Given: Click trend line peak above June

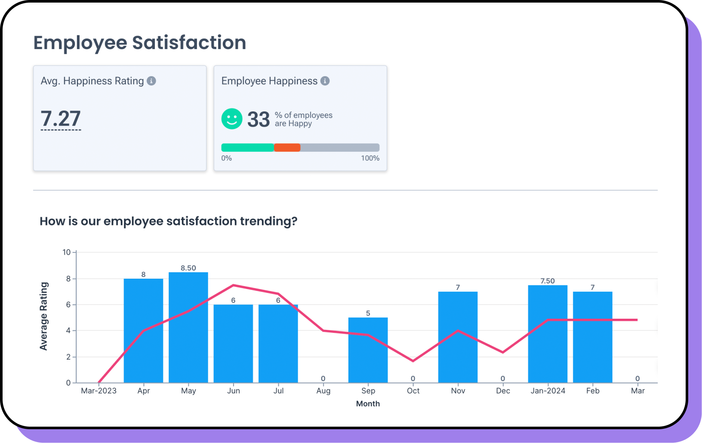Looking at the screenshot, I should point(233,285).
